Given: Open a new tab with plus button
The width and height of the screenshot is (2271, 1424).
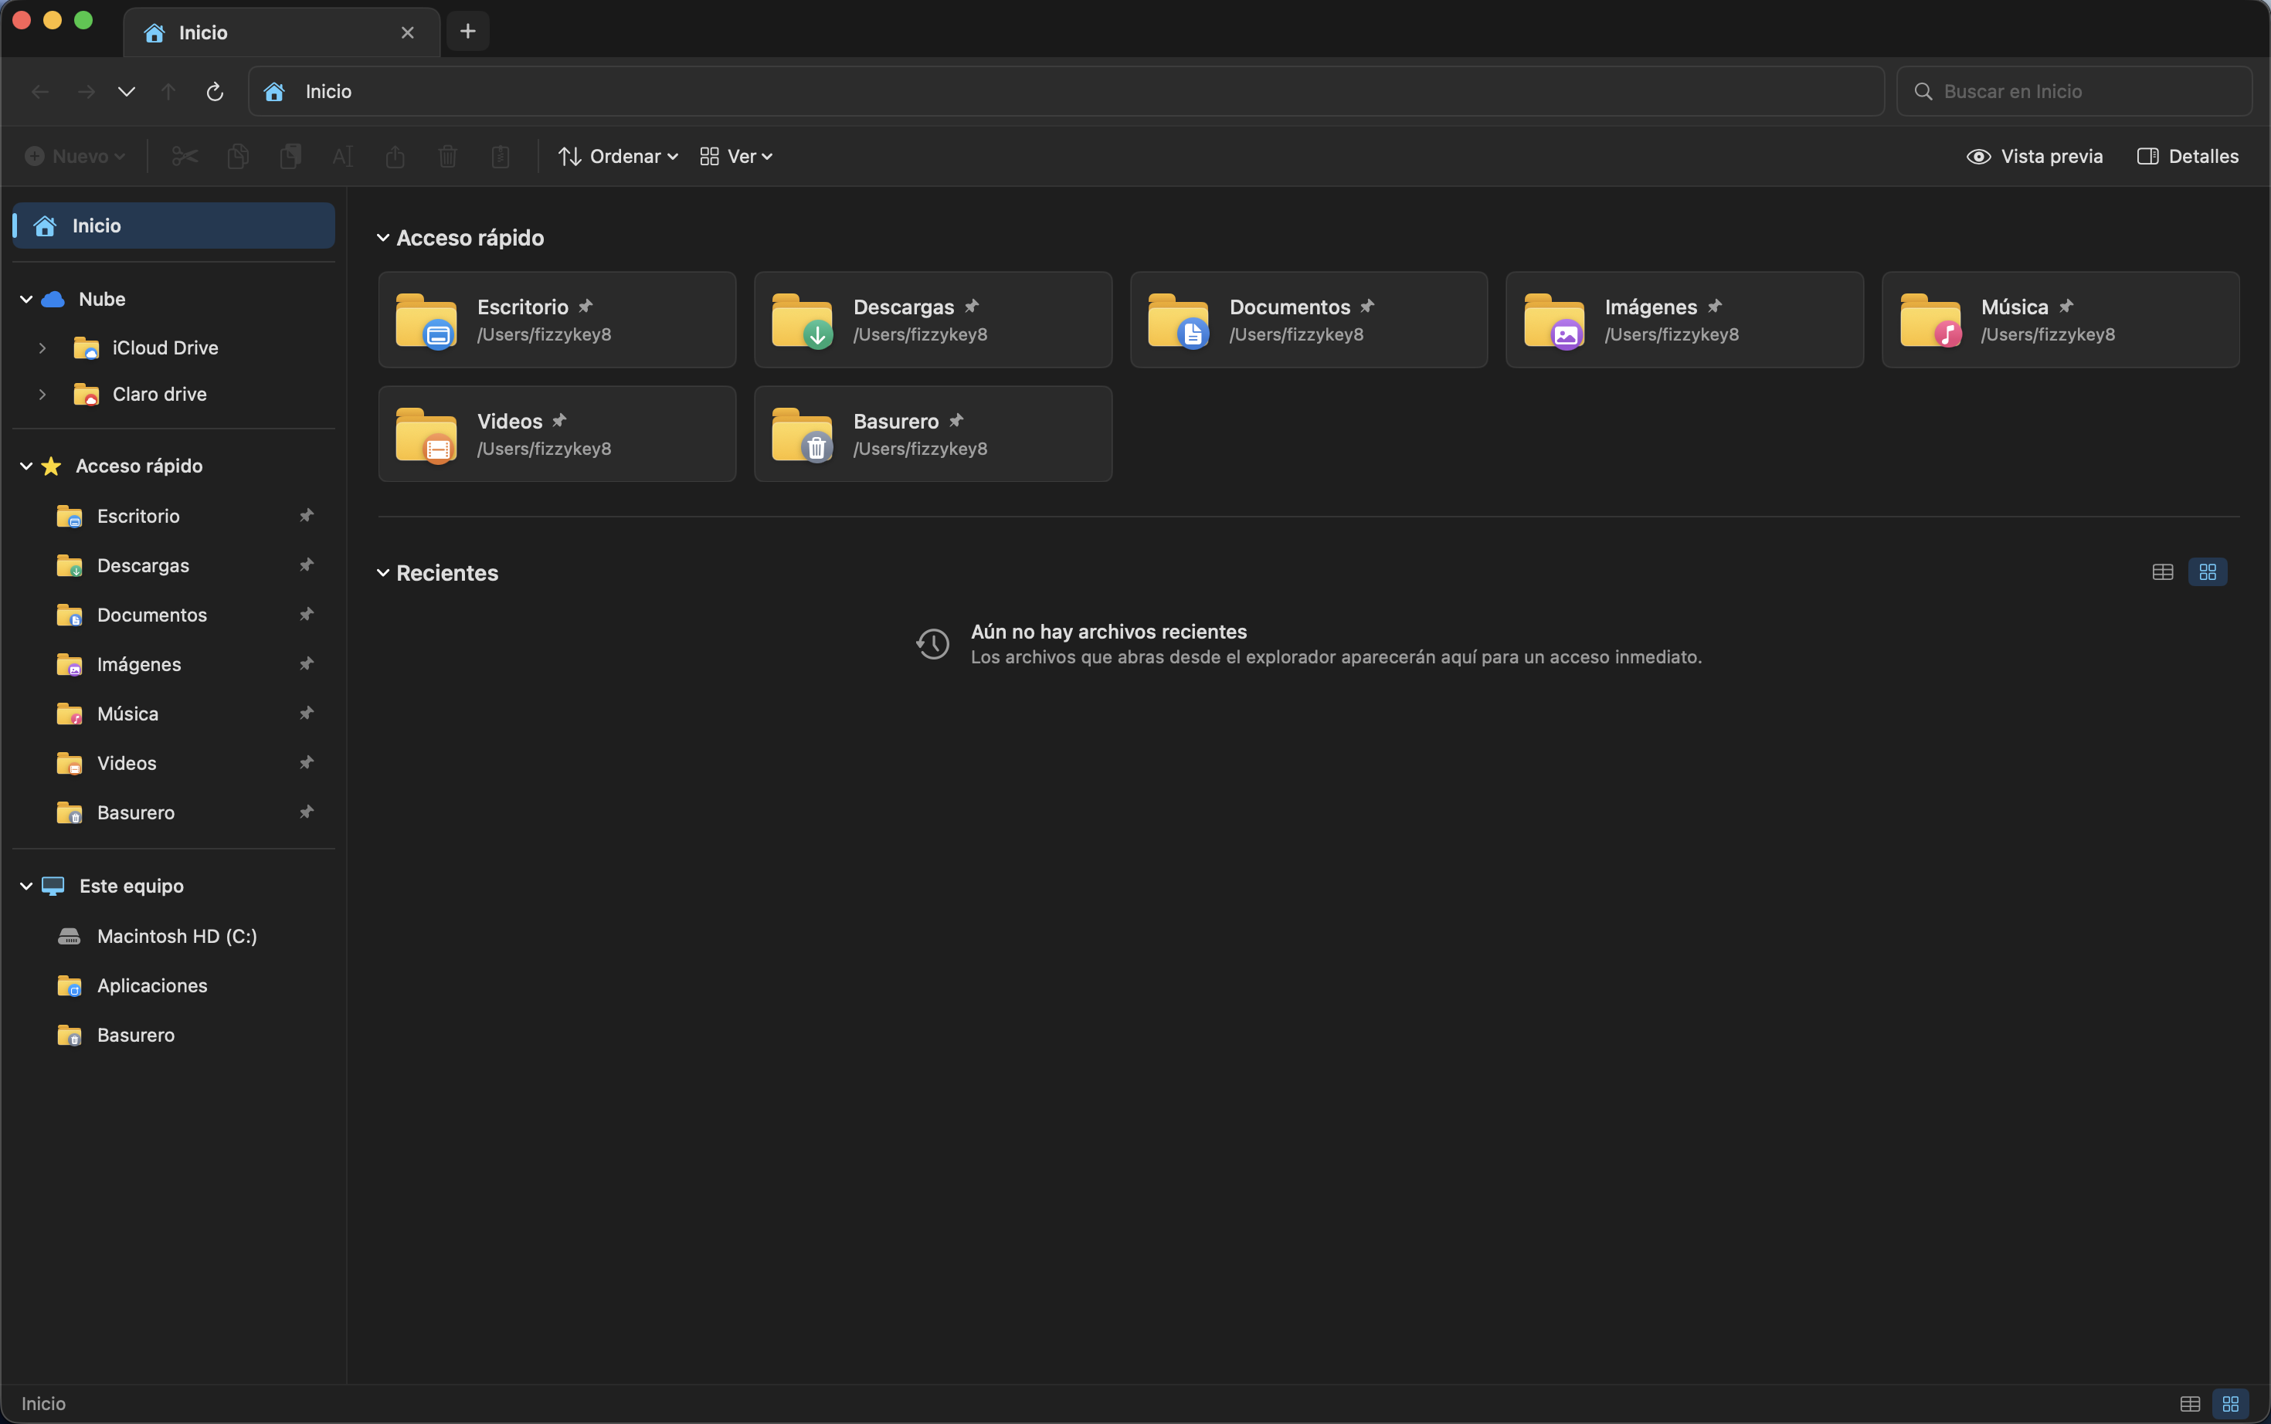Looking at the screenshot, I should click(467, 32).
